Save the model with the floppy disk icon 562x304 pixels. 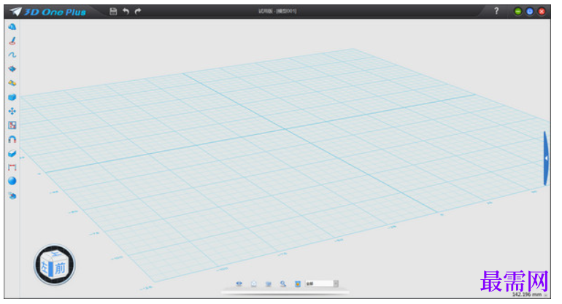(113, 12)
